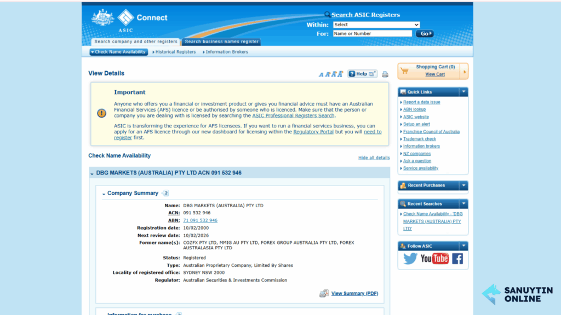Viewport: 561px width, 315px height.
Task: Collapse the Recent Purchases panel arrow
Action: 463,185
